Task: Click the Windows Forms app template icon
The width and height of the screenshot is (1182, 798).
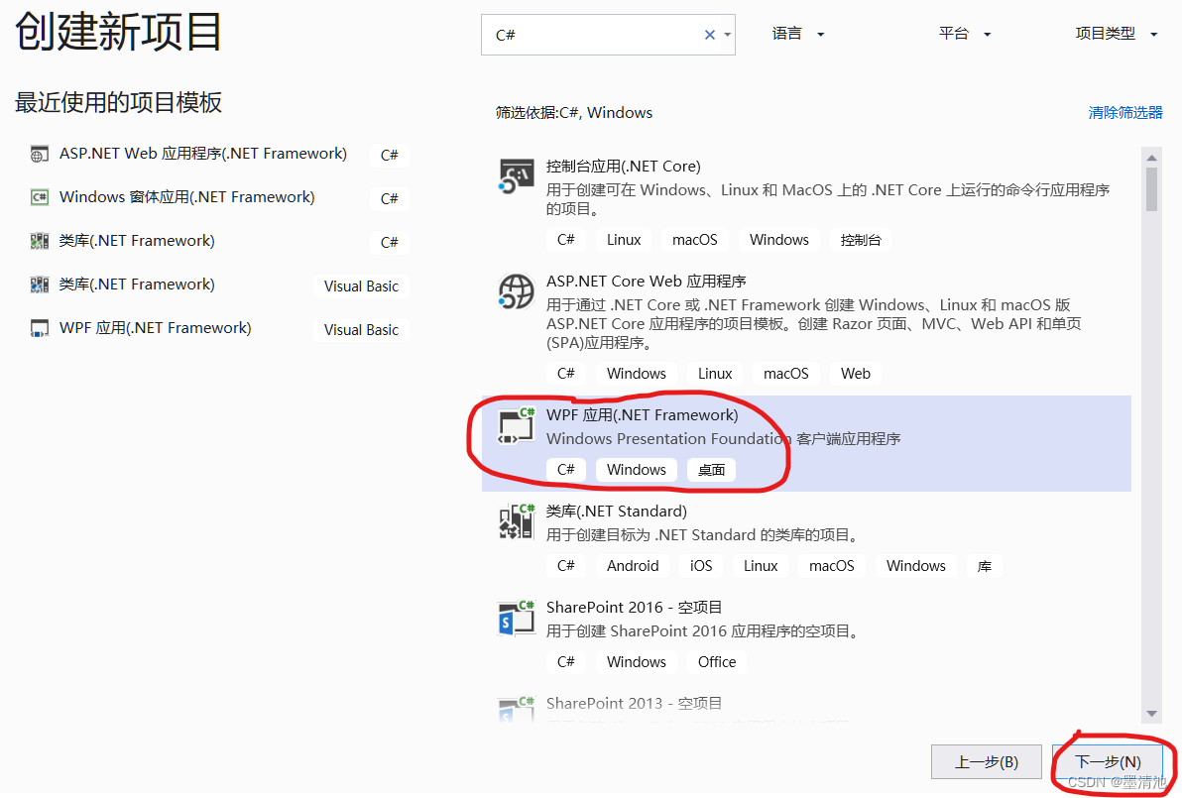Action: (40, 197)
